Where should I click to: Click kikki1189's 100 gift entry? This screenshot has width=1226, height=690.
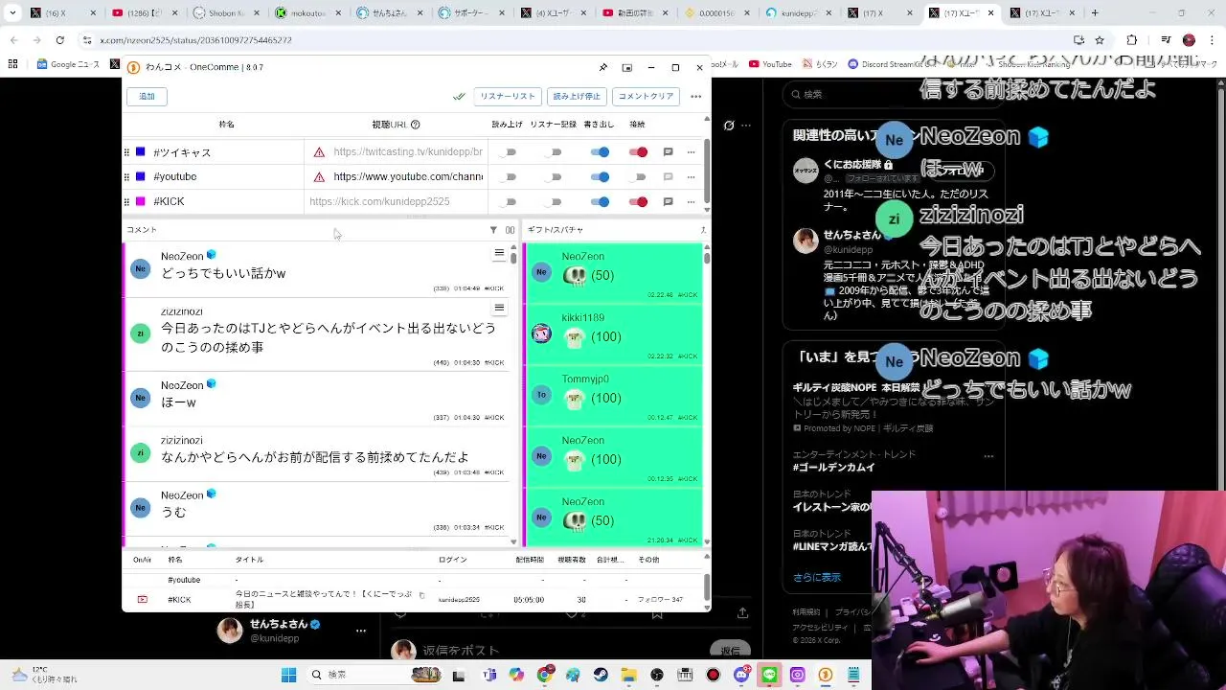click(x=615, y=334)
